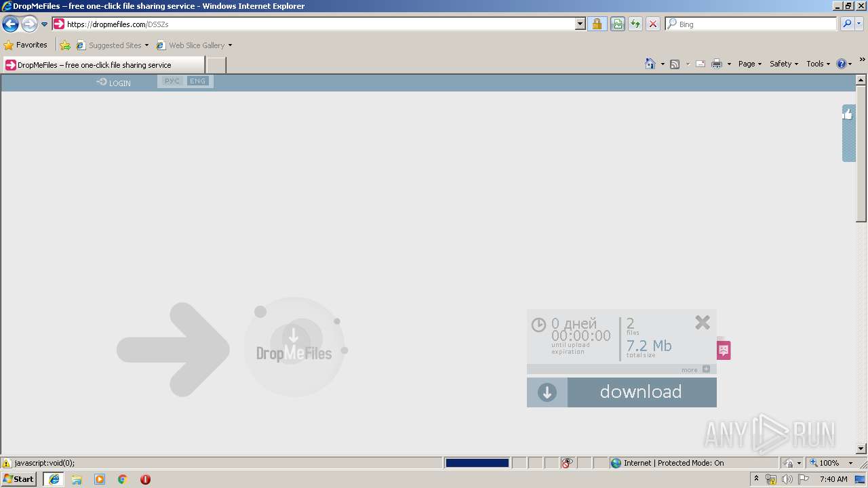The width and height of the screenshot is (868, 488).
Task: Expand the address bar autocomplete dropdown
Action: tap(580, 24)
